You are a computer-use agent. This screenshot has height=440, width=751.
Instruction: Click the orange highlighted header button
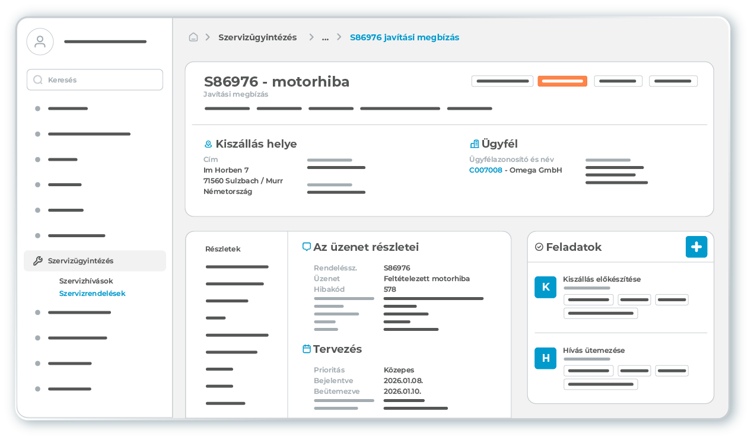coord(562,81)
